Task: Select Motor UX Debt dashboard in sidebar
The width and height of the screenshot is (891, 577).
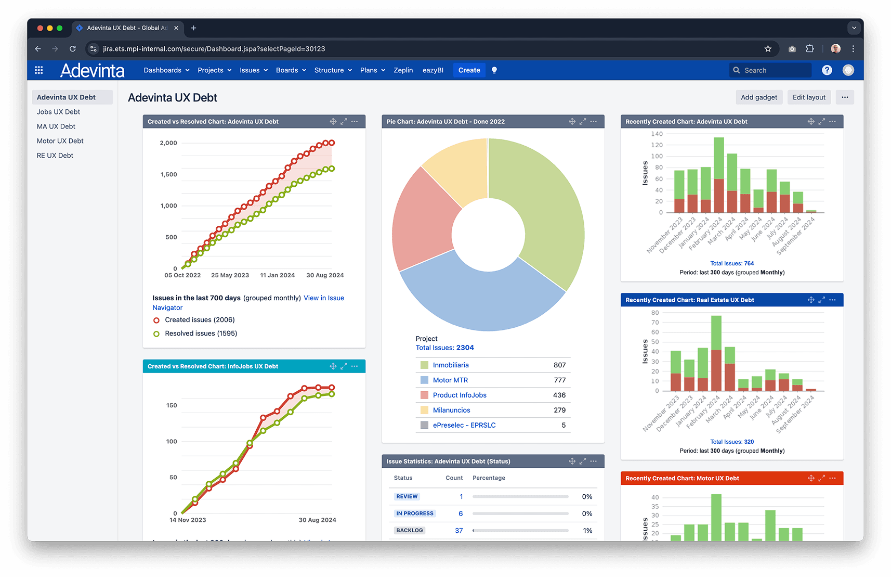Action: pos(60,141)
